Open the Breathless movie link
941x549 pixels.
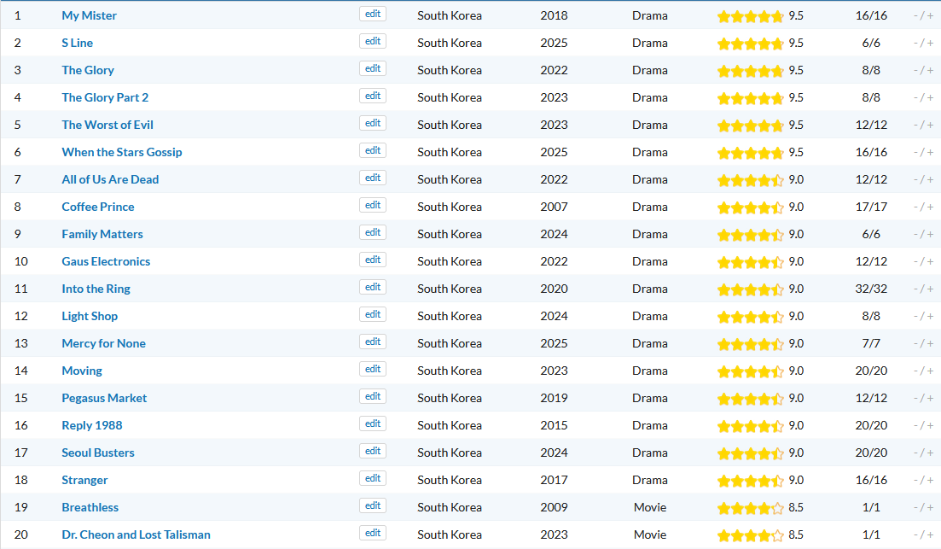click(90, 507)
